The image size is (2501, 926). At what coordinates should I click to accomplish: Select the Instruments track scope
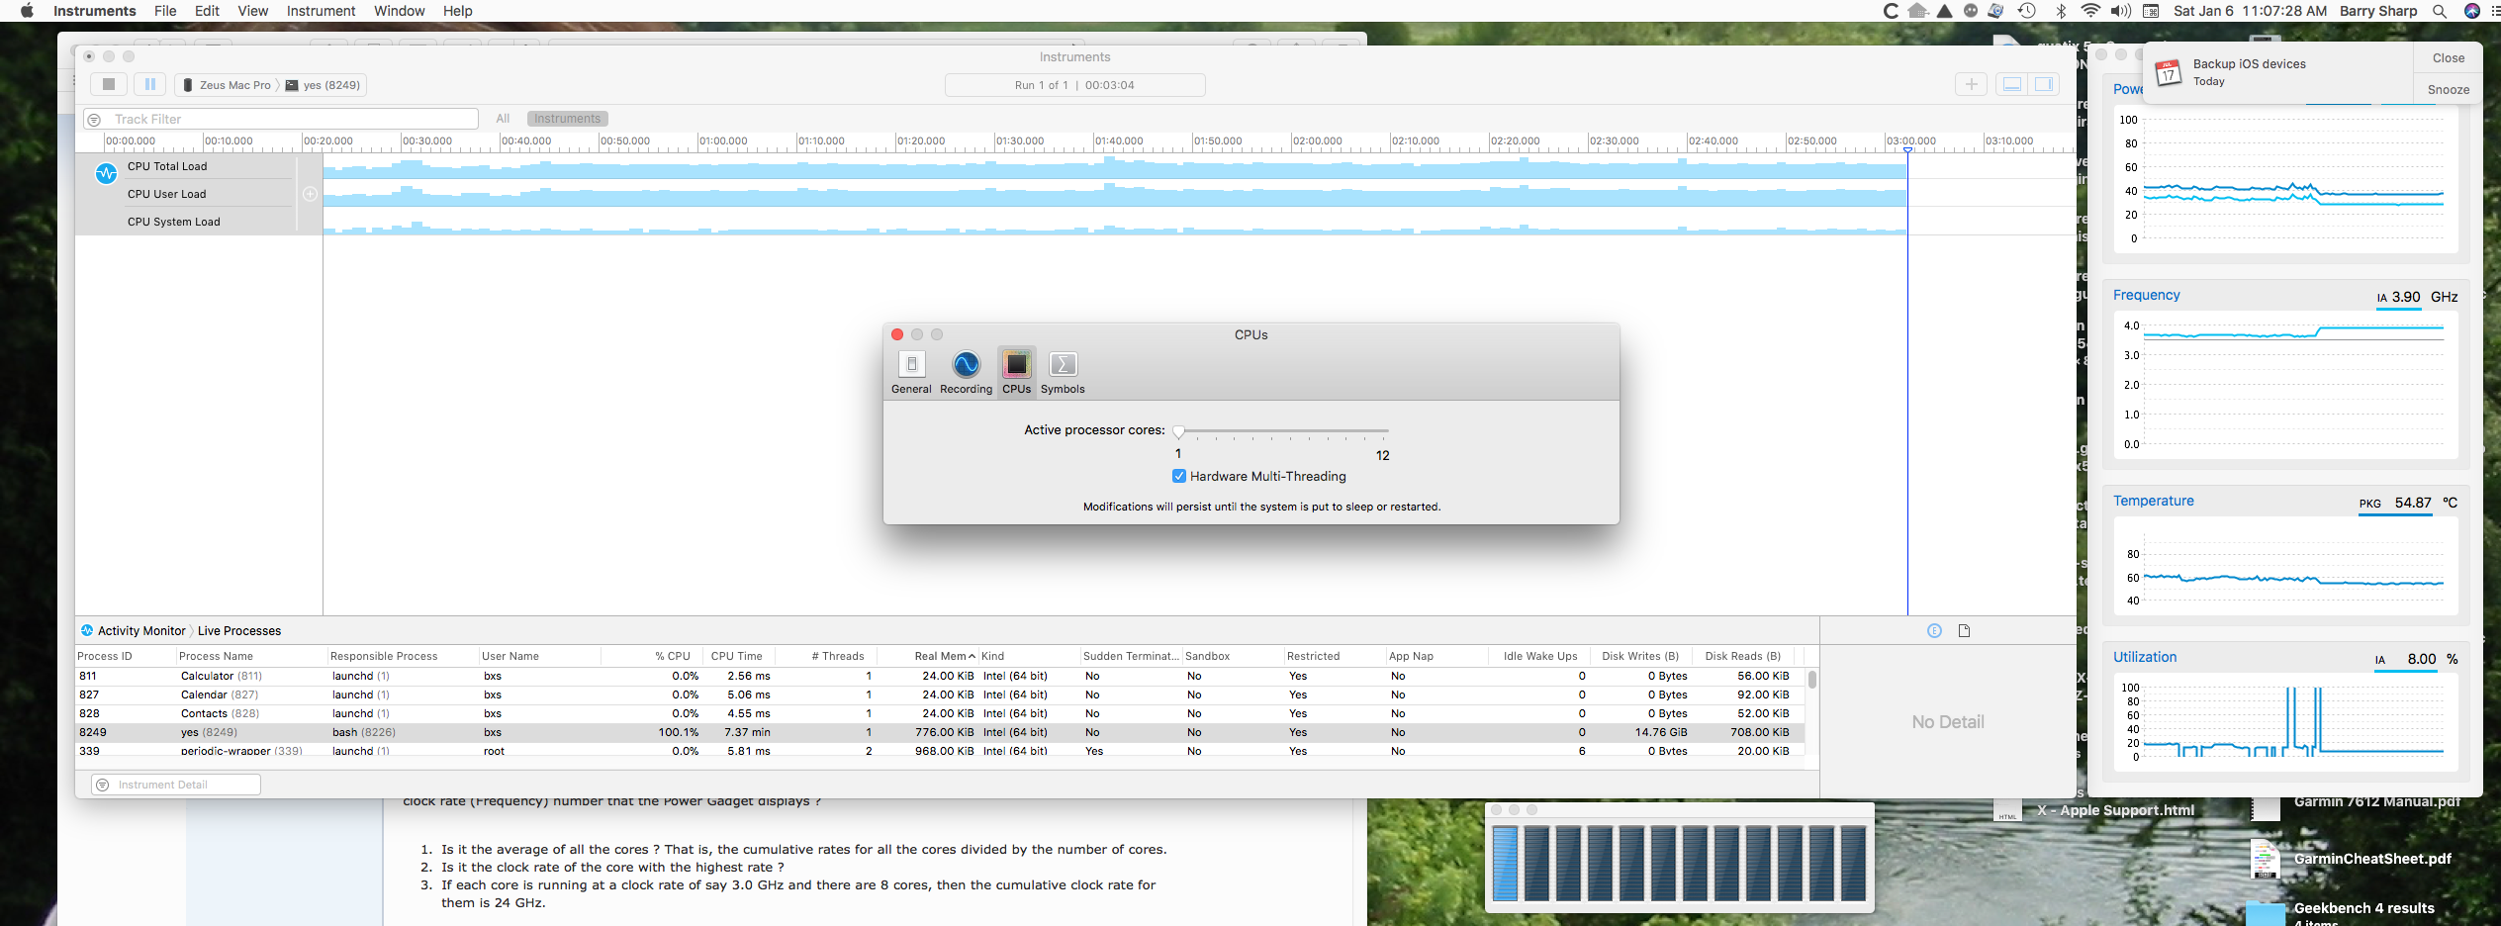[567, 119]
